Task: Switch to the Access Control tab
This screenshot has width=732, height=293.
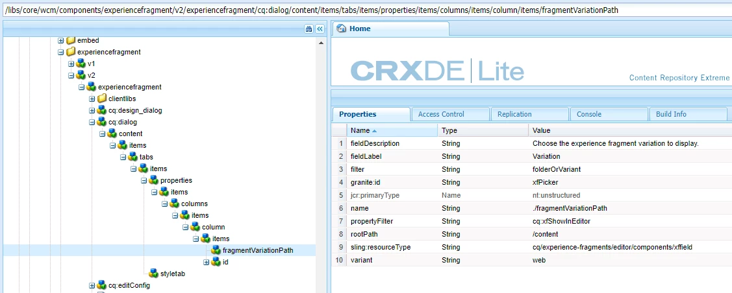Action: [x=450, y=114]
